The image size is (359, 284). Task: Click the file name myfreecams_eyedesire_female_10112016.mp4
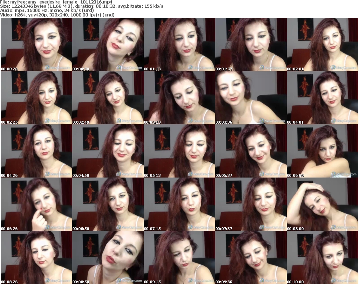coord(61,2)
